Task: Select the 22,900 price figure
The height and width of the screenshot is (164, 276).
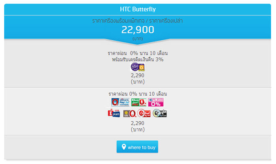Action: point(138,30)
